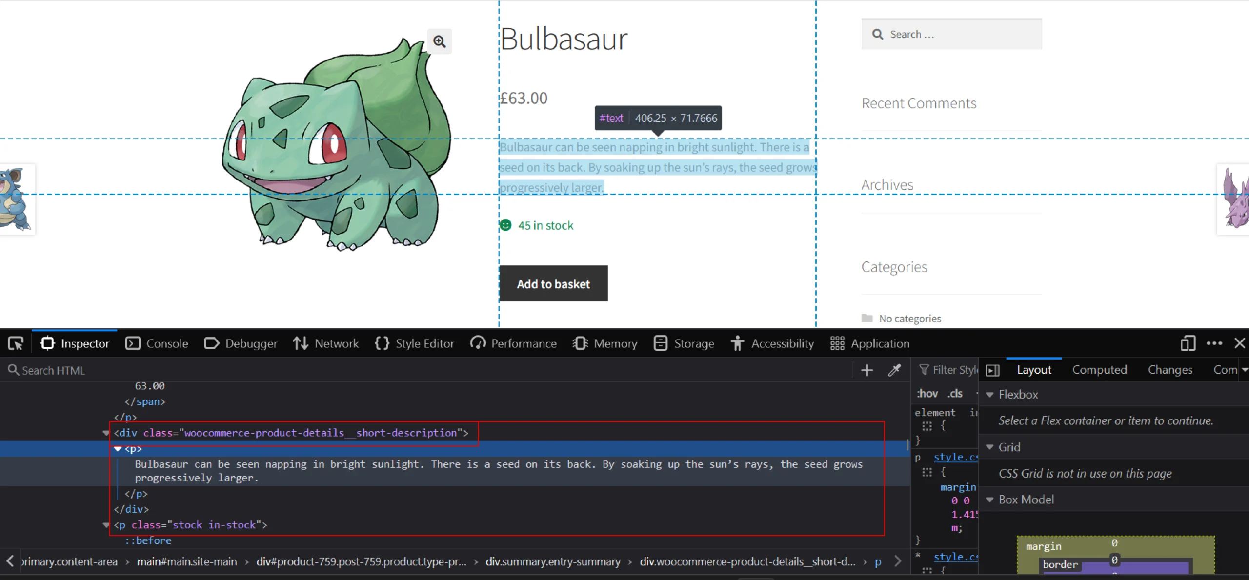Viewport: 1249px width, 580px height.
Task: Select div.woocommerce-product-details breadcrumb
Action: click(x=747, y=561)
